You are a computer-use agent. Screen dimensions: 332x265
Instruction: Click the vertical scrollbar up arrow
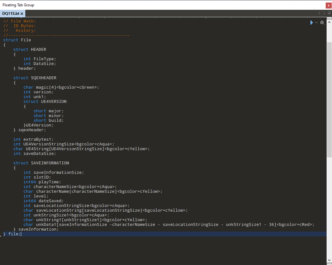pyautogui.click(x=329, y=22)
